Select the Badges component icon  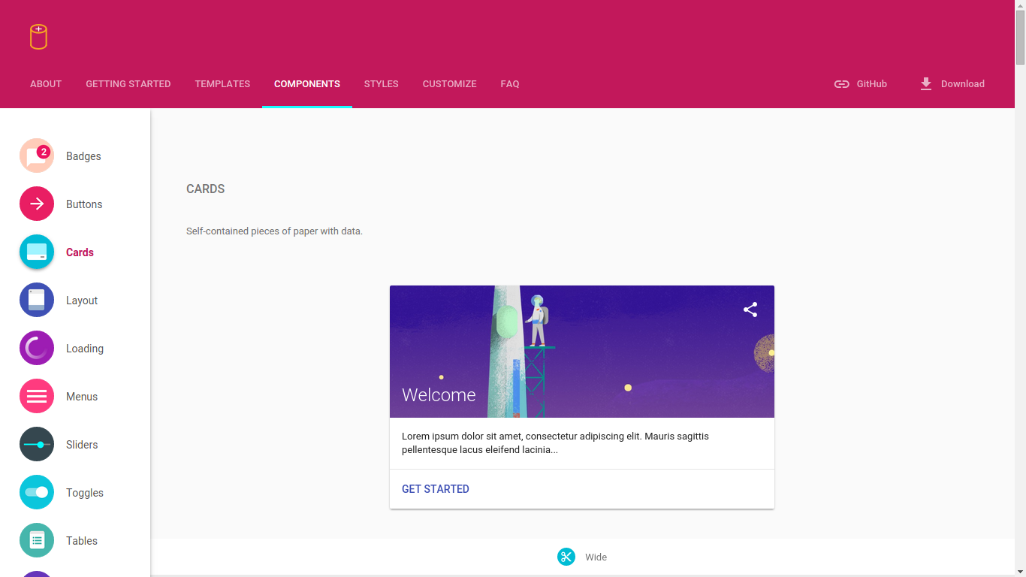36,156
